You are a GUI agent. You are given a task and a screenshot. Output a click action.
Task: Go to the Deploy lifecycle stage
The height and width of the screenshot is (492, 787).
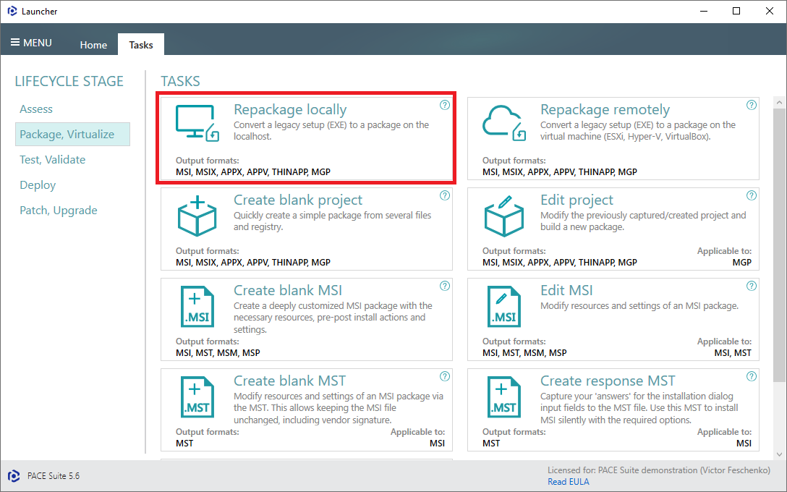pos(38,185)
